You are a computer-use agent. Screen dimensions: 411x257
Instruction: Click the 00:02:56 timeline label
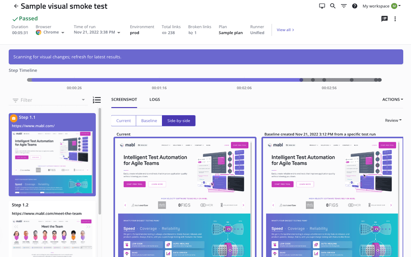[x=329, y=88]
